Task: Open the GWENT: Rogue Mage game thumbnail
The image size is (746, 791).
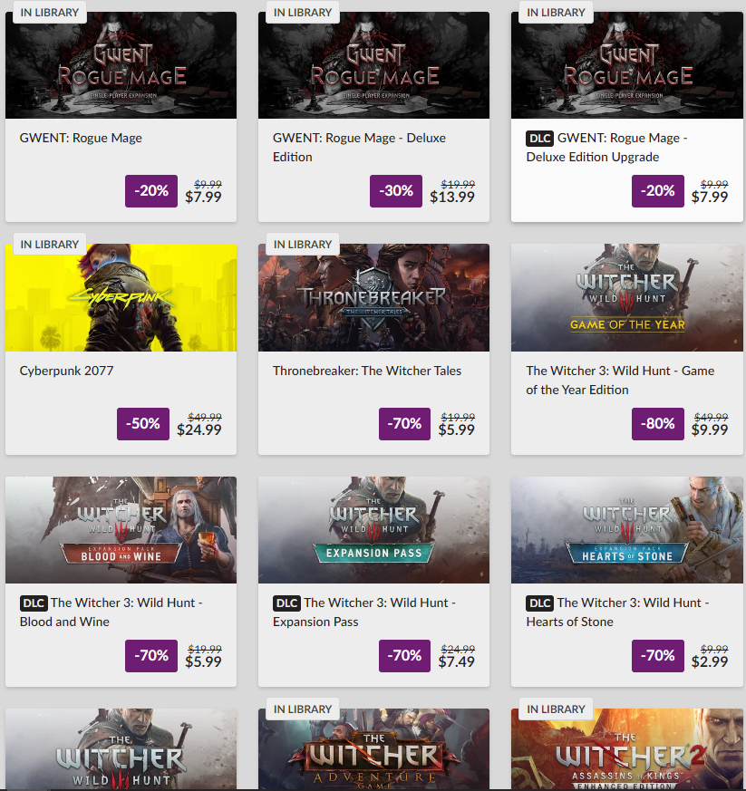Action: pyautogui.click(x=121, y=65)
